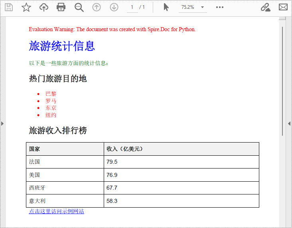Viewport: 292px width, 228px height.
Task: Click the heading 旅游统计信息
Action: [x=62, y=46]
